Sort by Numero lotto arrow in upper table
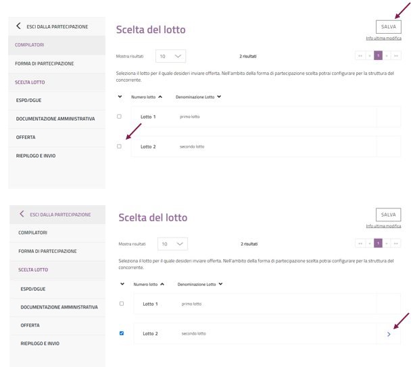 (160, 96)
